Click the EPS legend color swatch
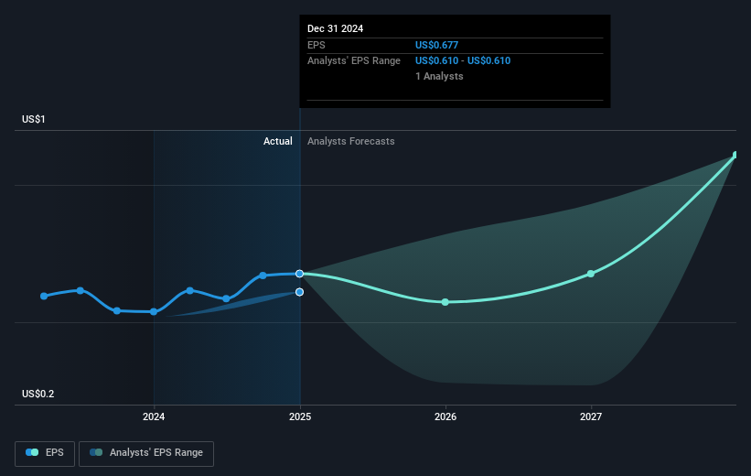The image size is (751, 476). [32, 452]
